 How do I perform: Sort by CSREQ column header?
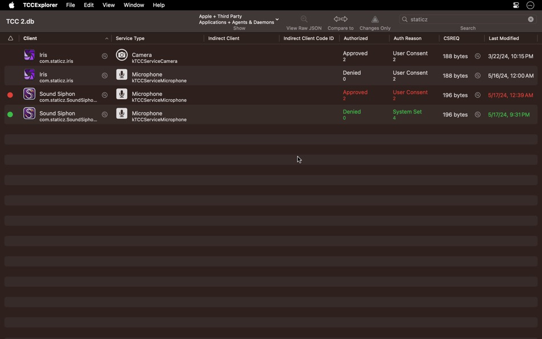point(451,38)
